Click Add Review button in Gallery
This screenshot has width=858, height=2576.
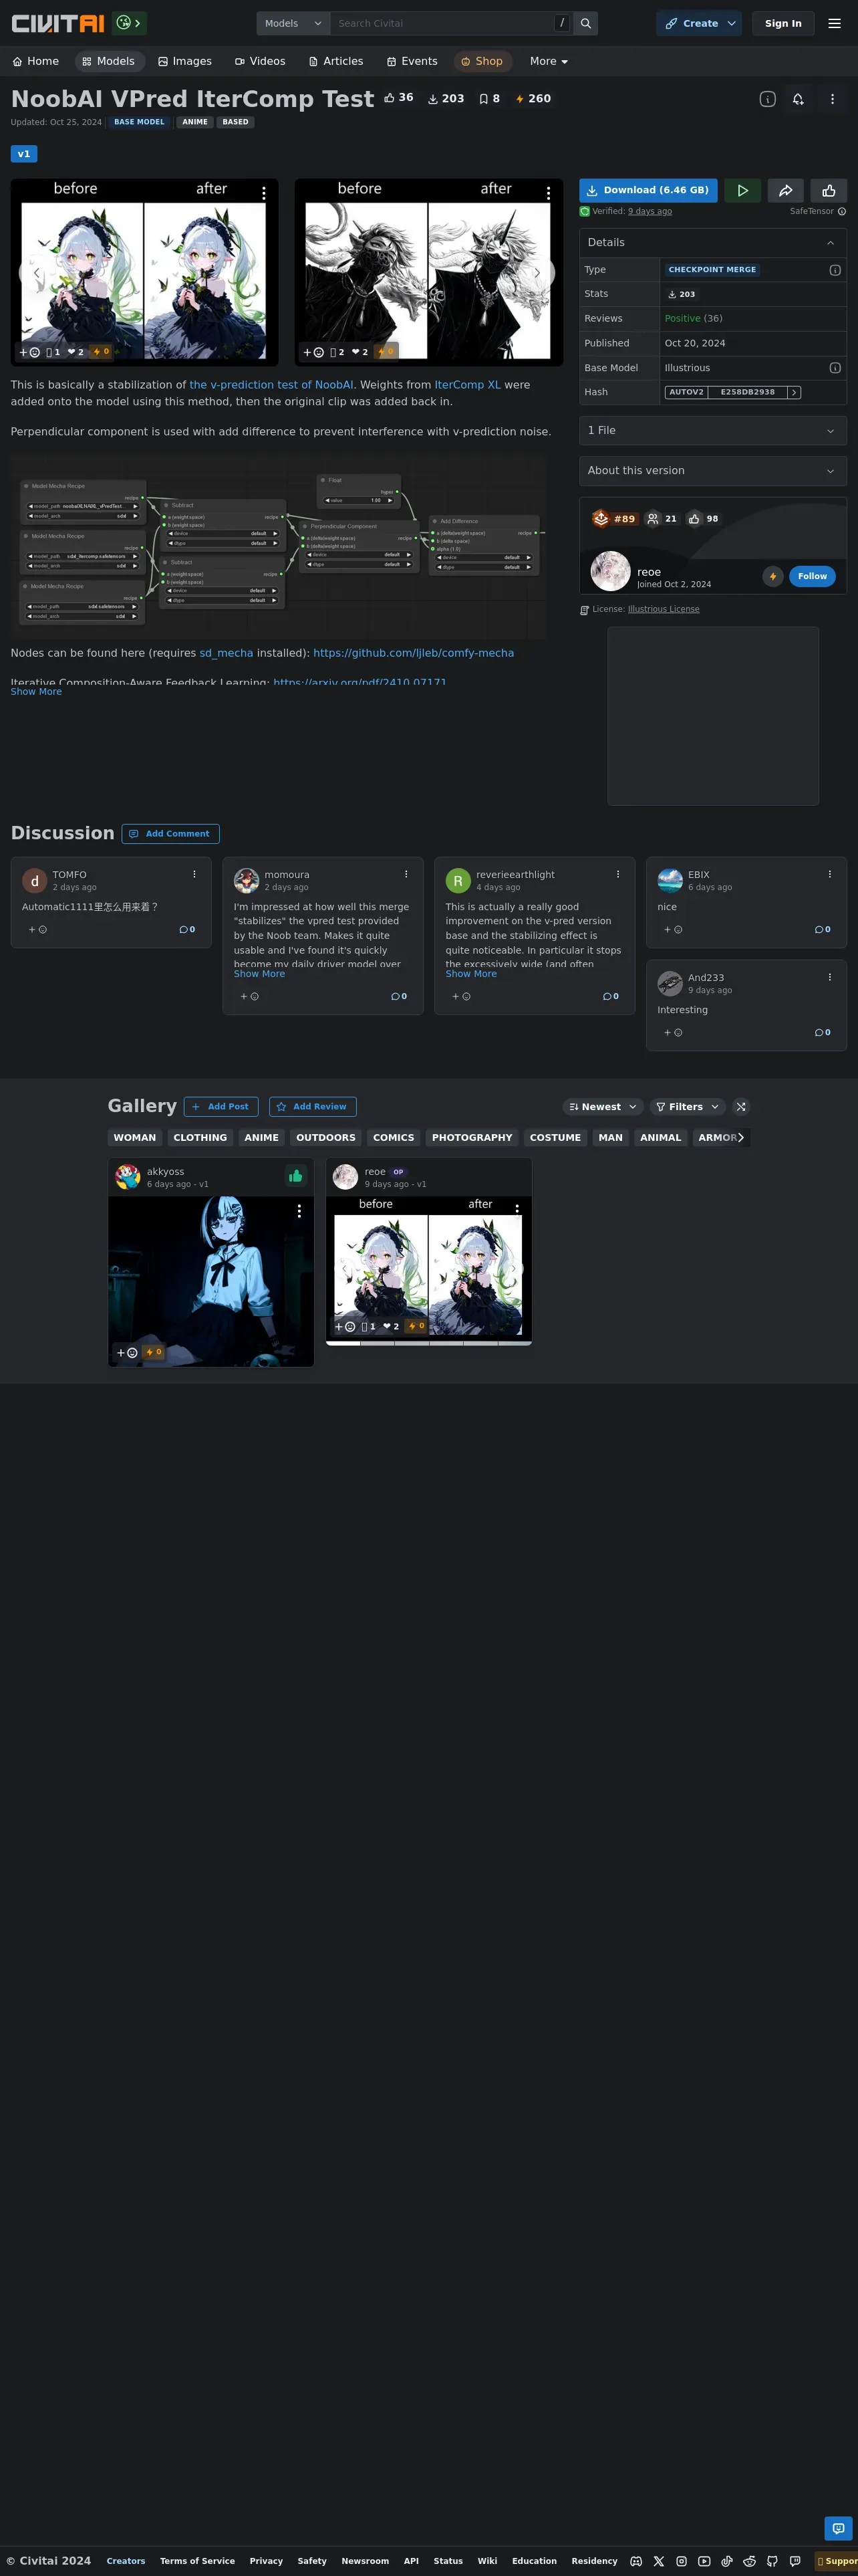tap(311, 1107)
